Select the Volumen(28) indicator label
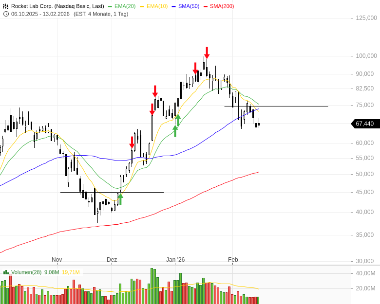This screenshot has width=380, height=304. pos(26,272)
